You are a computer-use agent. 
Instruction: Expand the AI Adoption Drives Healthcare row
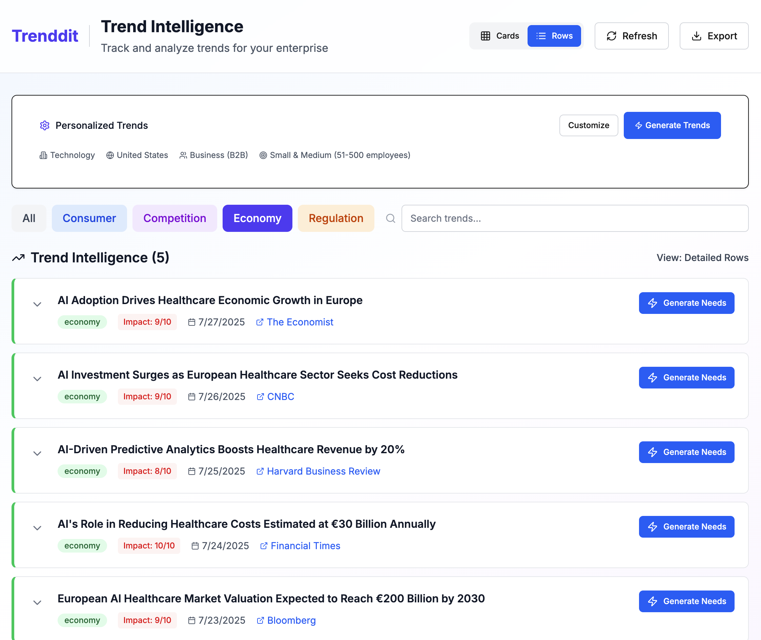tap(37, 304)
